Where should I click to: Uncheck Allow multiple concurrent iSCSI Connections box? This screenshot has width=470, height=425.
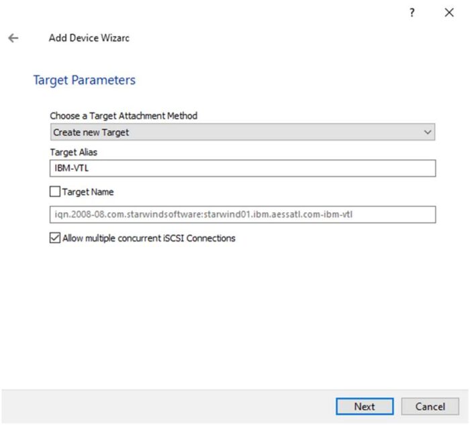click(x=55, y=238)
